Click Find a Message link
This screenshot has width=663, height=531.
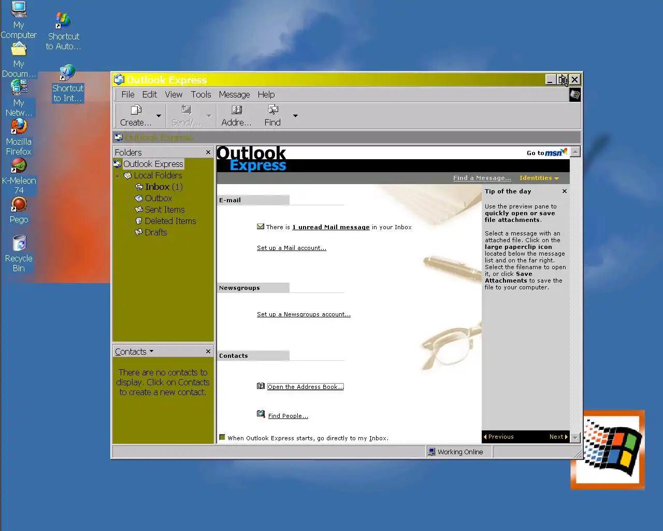coord(482,178)
